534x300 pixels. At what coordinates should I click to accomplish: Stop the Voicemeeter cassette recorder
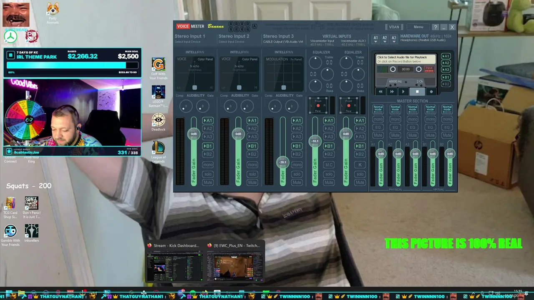click(417, 92)
